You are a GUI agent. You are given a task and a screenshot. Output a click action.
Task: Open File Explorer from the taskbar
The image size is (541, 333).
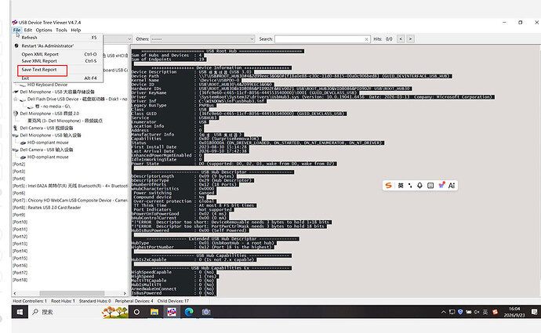tap(154, 312)
